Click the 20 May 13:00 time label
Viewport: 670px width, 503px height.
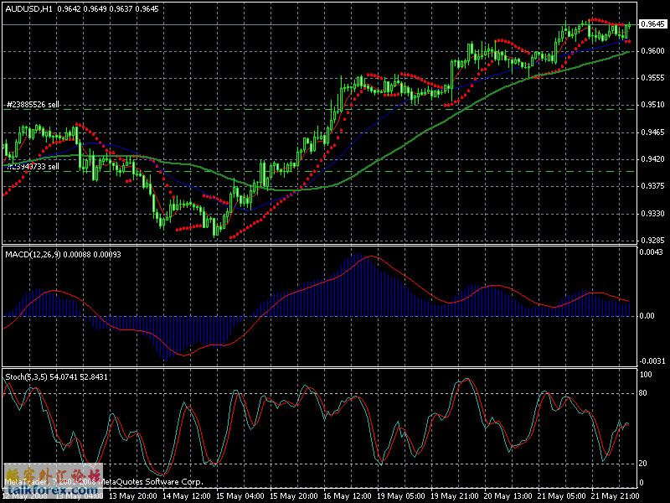pos(508,496)
